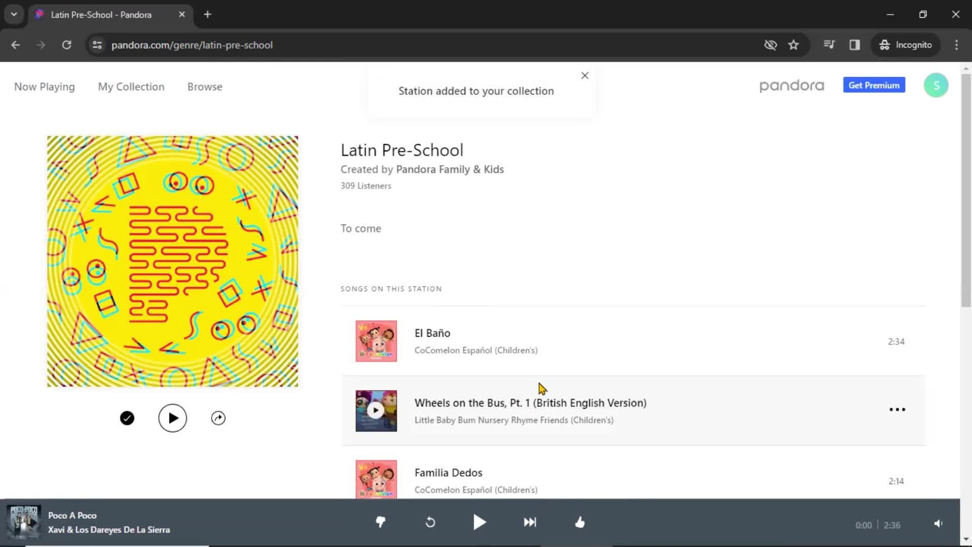Click the Now Playing menu item
This screenshot has width=972, height=547.
[x=44, y=86]
